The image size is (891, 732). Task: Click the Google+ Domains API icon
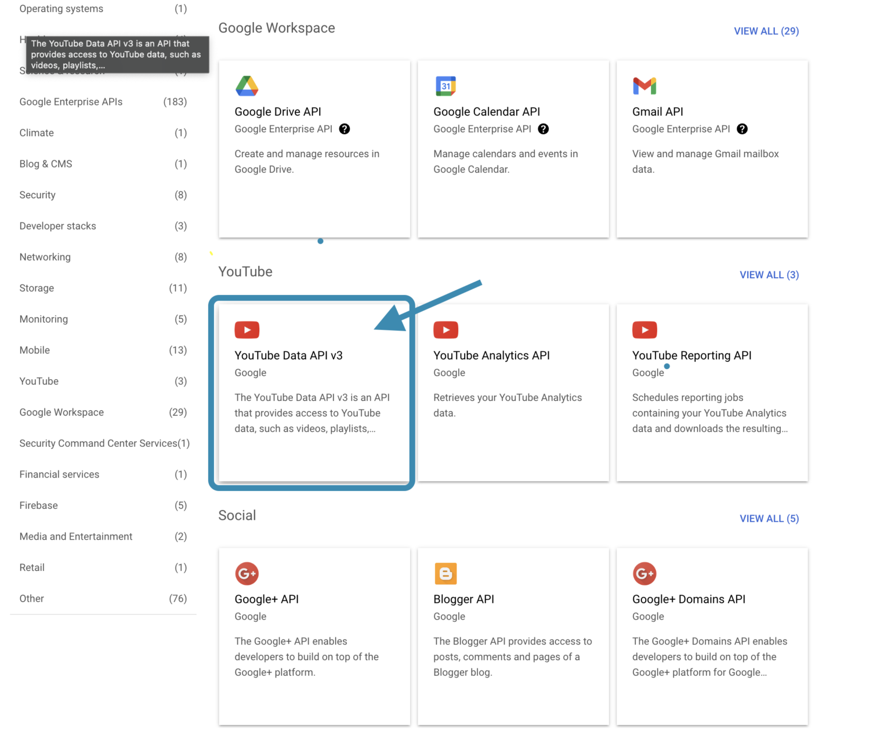click(644, 574)
